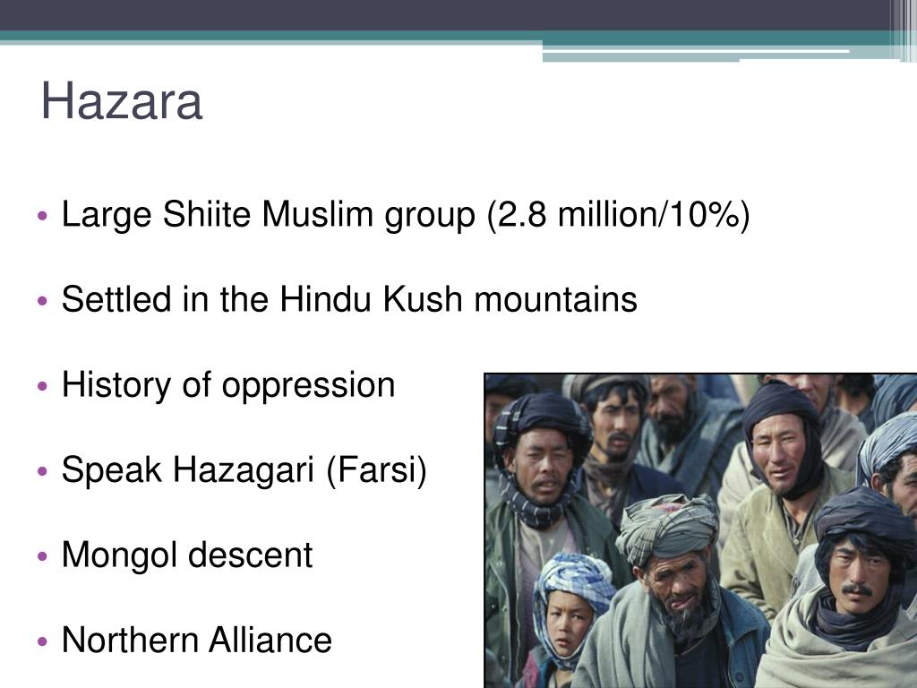Image resolution: width=917 pixels, height=688 pixels.
Task: Click the bullet dot before "Mongol descent"
Action: point(44,558)
